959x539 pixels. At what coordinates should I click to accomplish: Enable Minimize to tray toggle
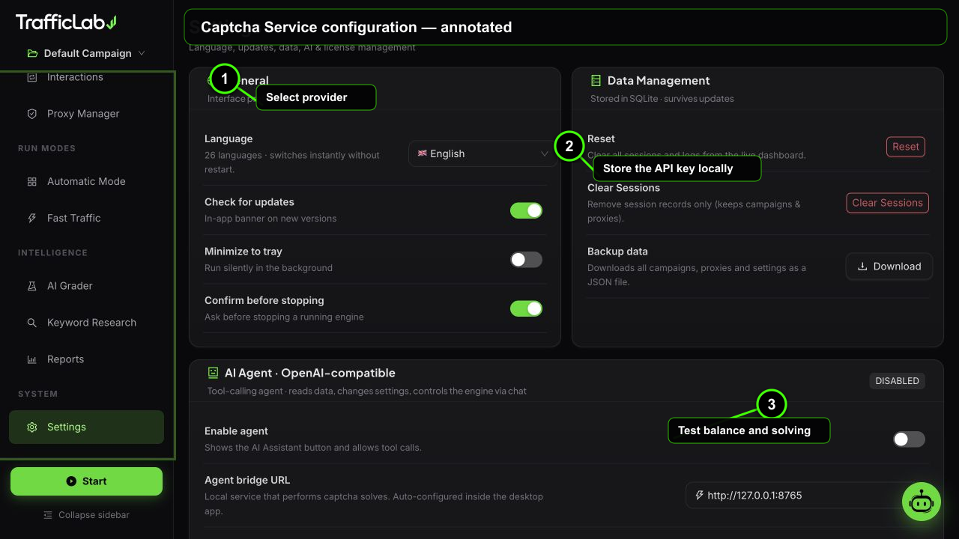(x=526, y=260)
